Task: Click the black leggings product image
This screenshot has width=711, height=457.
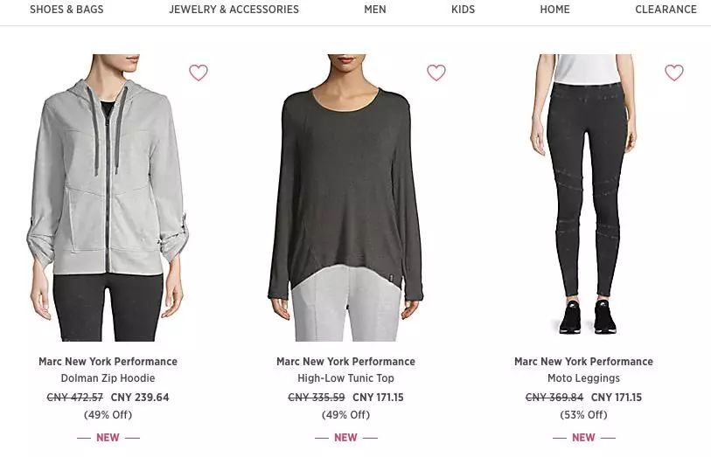Action: point(583,197)
